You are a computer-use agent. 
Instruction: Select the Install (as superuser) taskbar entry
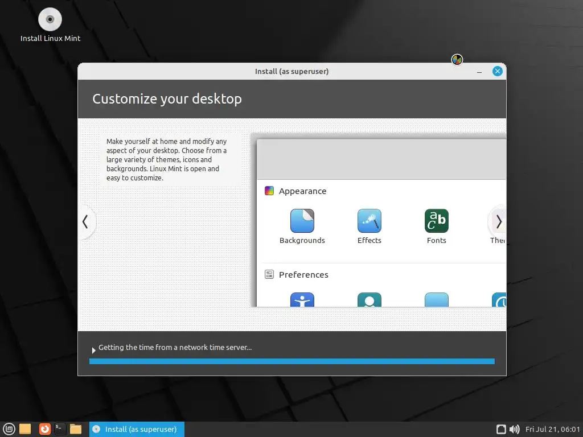click(x=137, y=429)
